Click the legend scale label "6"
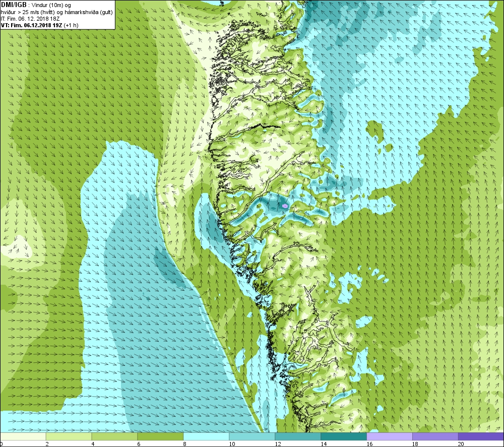This screenshot has height=447, width=504. tap(139, 444)
